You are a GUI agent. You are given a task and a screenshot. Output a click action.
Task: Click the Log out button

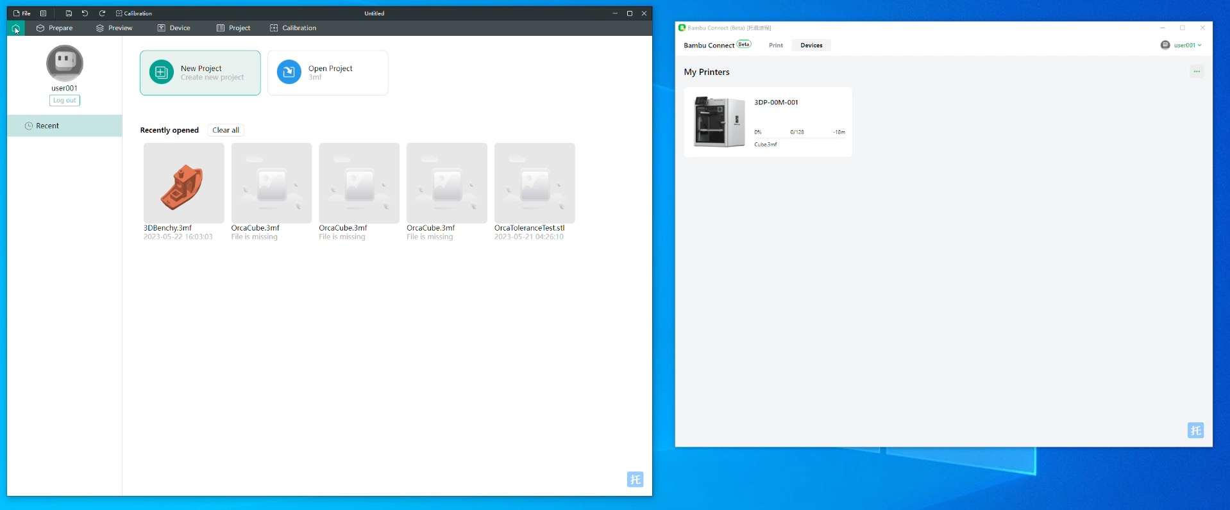[x=65, y=101]
